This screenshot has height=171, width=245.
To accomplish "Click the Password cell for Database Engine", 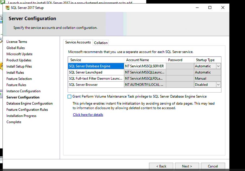I will click(x=180, y=66).
